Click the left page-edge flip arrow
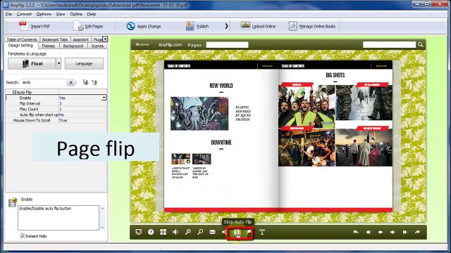This screenshot has width=451, height=253. [161, 136]
